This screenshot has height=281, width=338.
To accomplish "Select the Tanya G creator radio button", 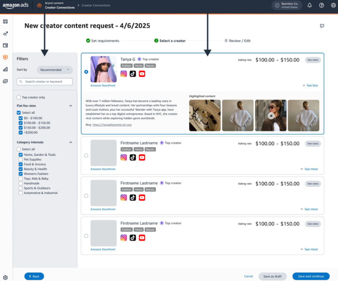I will pos(86,72).
